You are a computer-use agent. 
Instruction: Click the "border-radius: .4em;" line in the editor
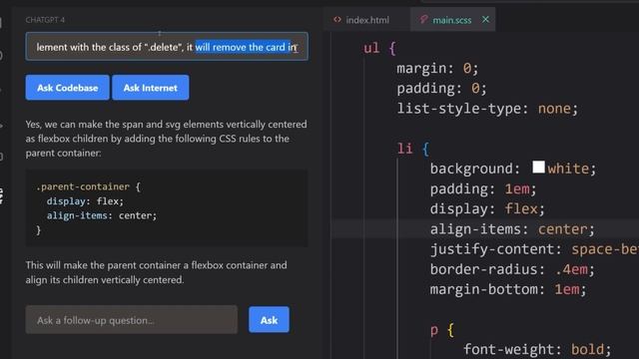pos(512,269)
